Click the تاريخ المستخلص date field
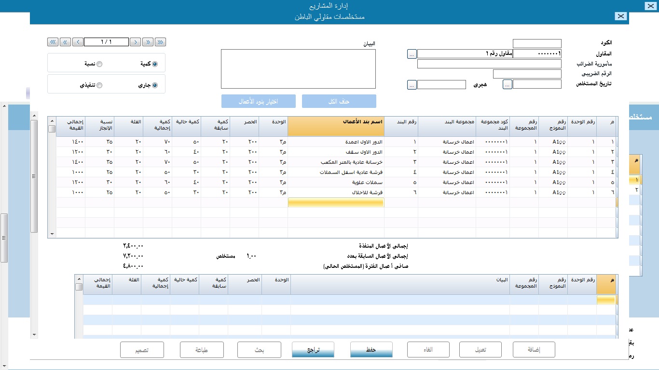This screenshot has height=370, width=659. point(537,84)
